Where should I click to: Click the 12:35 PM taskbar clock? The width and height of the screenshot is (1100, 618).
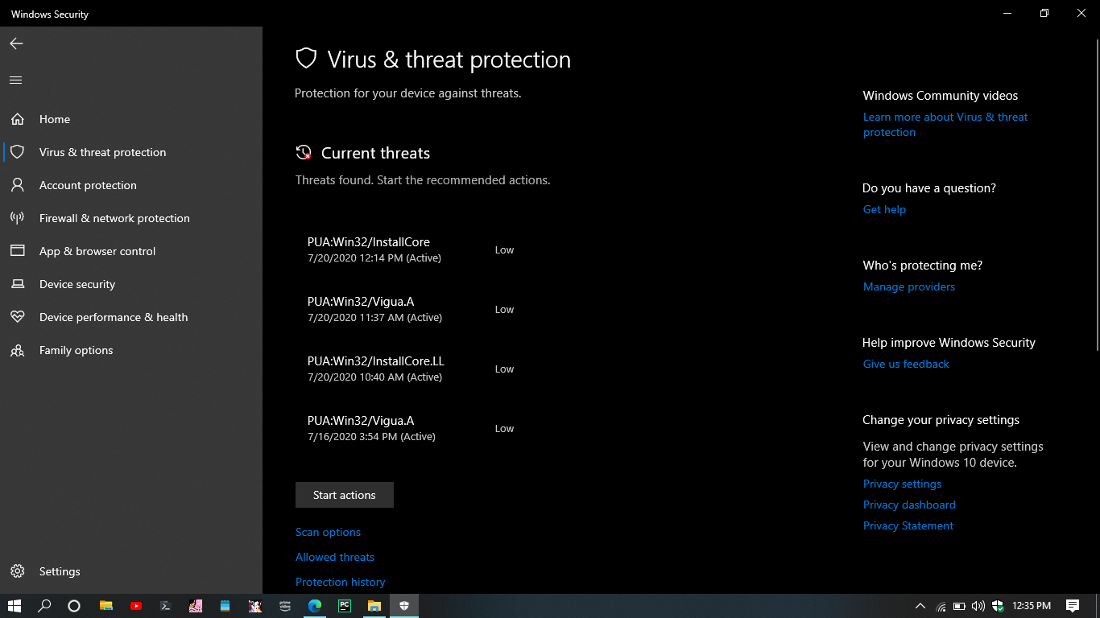point(1032,606)
